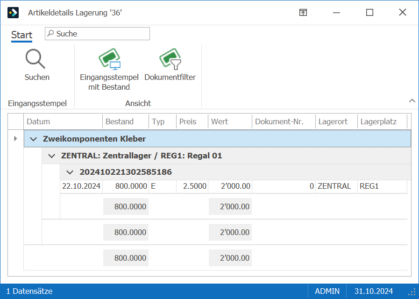Click the Lagerort column header
The height and width of the screenshot is (299, 419).
point(336,121)
